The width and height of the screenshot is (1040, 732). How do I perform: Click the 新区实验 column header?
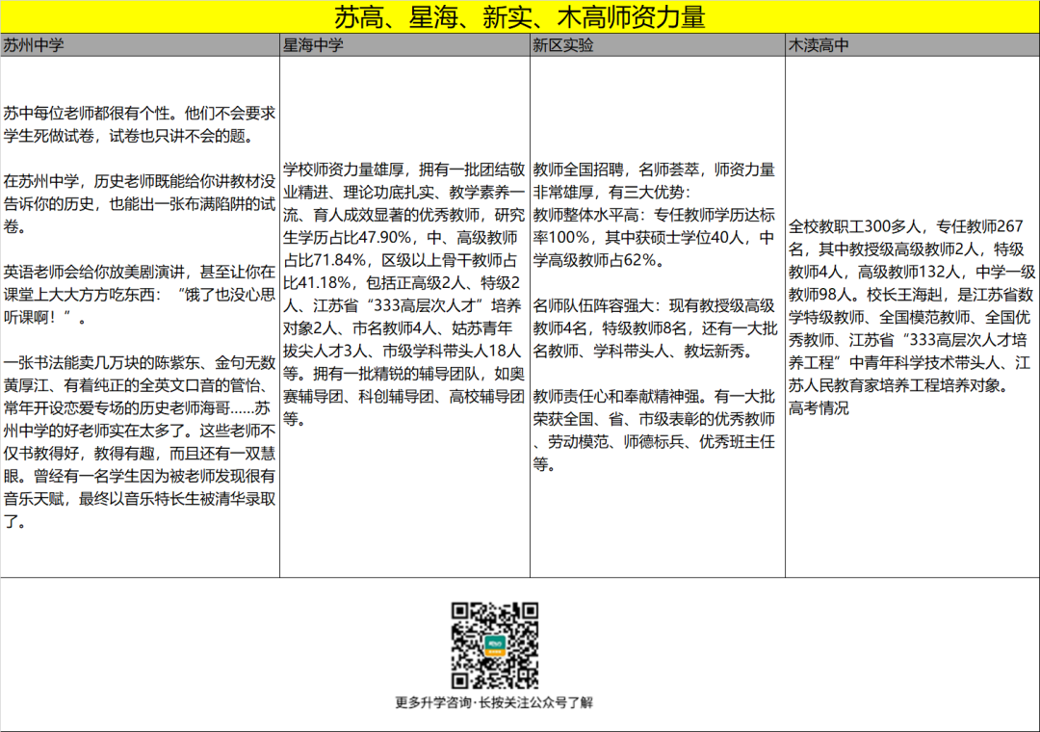click(563, 45)
